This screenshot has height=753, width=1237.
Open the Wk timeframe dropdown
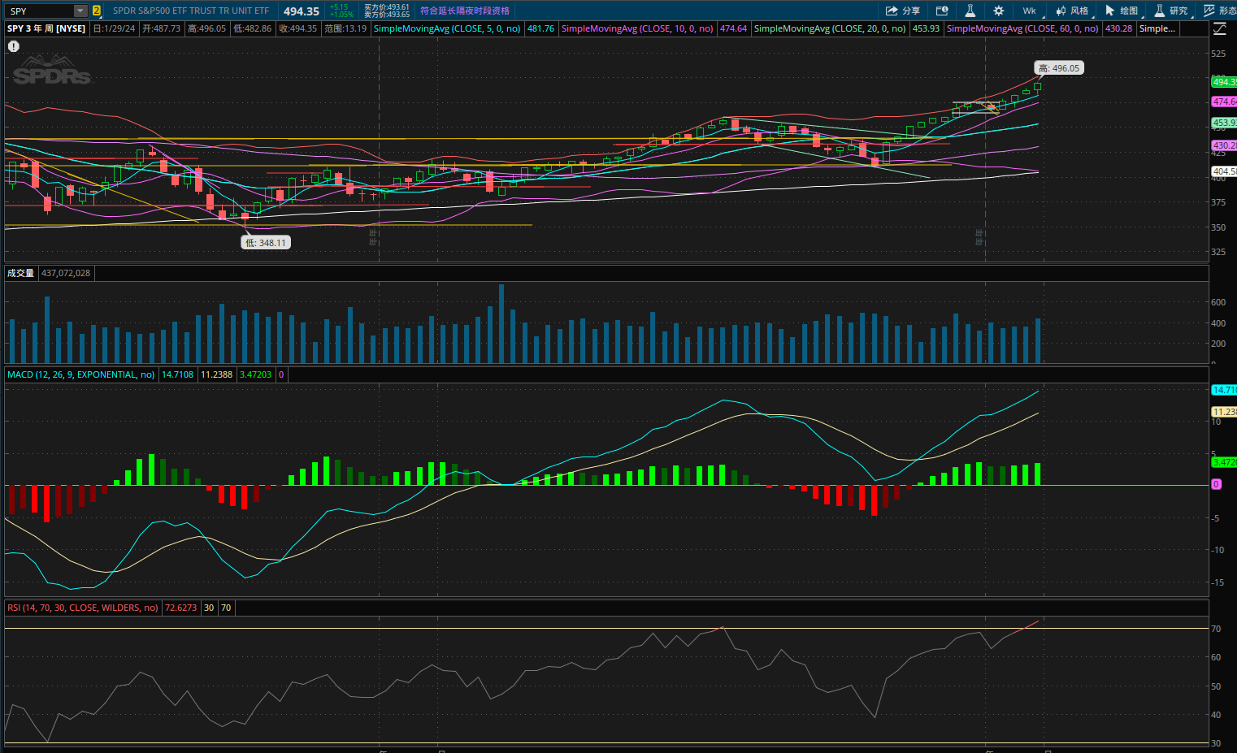point(1029,11)
